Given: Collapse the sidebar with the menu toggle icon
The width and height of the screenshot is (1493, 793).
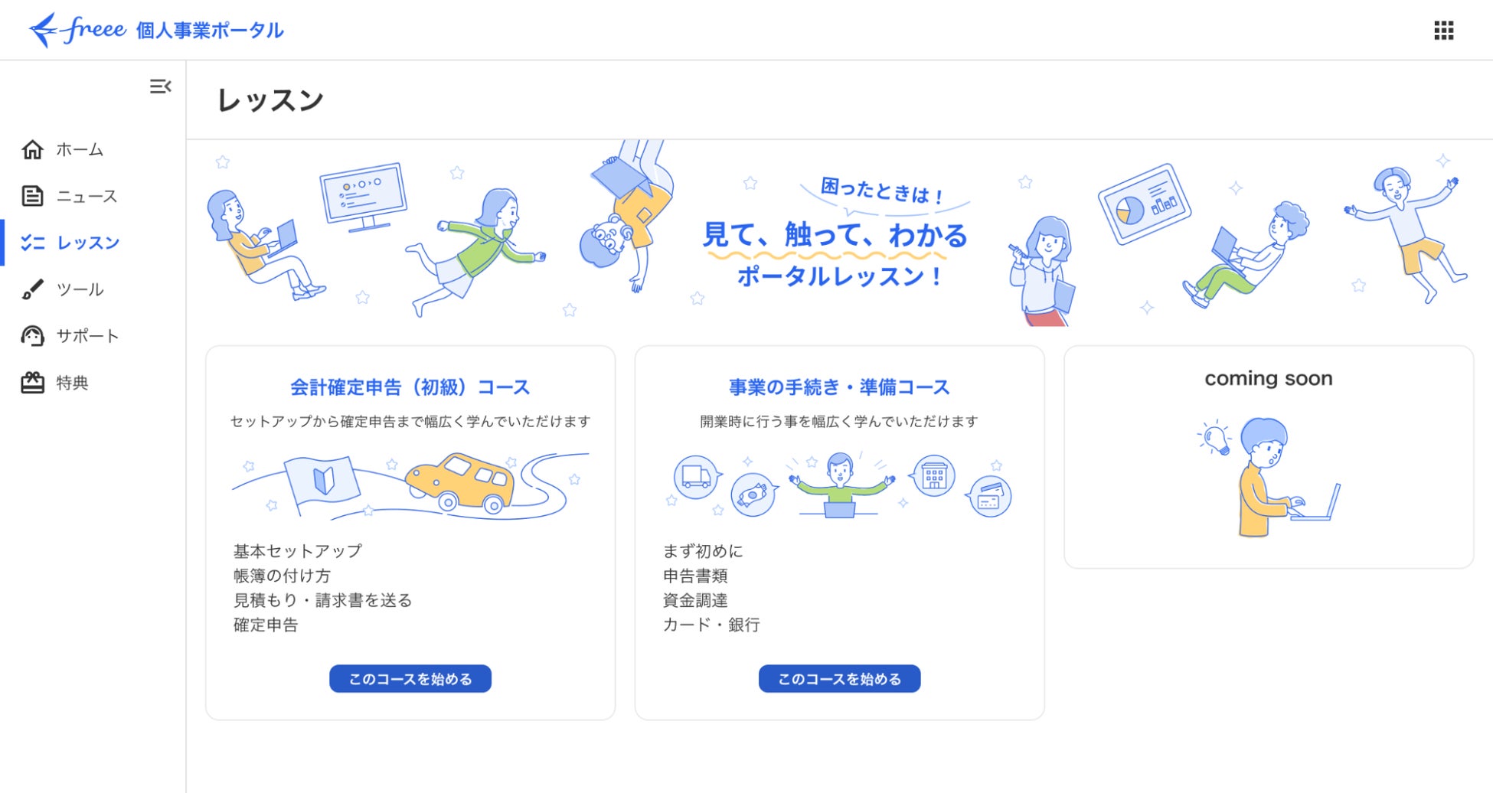Looking at the screenshot, I should [x=161, y=86].
